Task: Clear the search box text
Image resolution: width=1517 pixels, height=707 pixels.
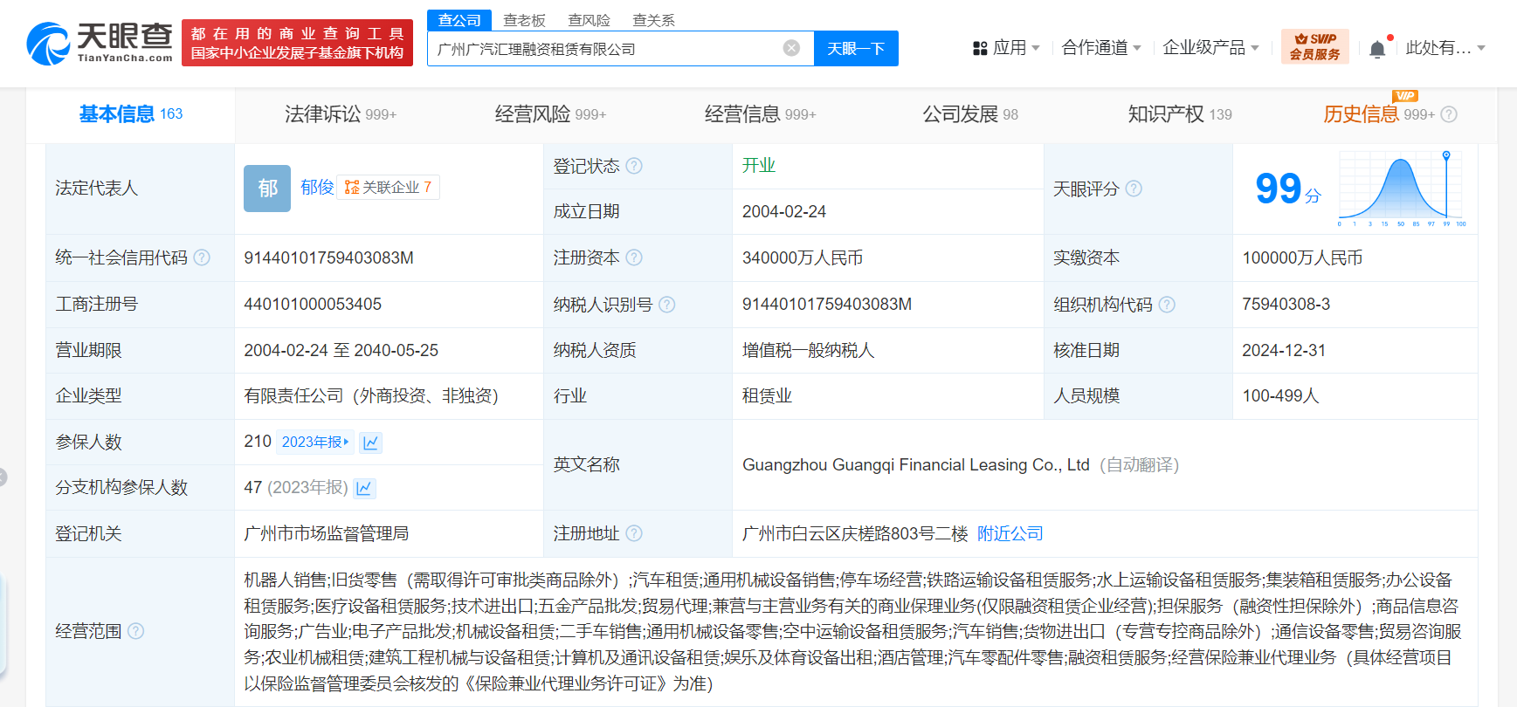Action: tap(791, 48)
